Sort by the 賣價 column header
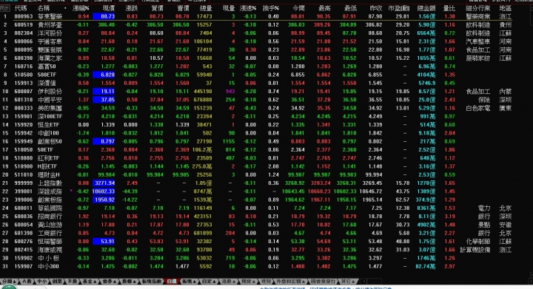Image resolution: width=533 pixels, height=289 pixels. [x=183, y=8]
